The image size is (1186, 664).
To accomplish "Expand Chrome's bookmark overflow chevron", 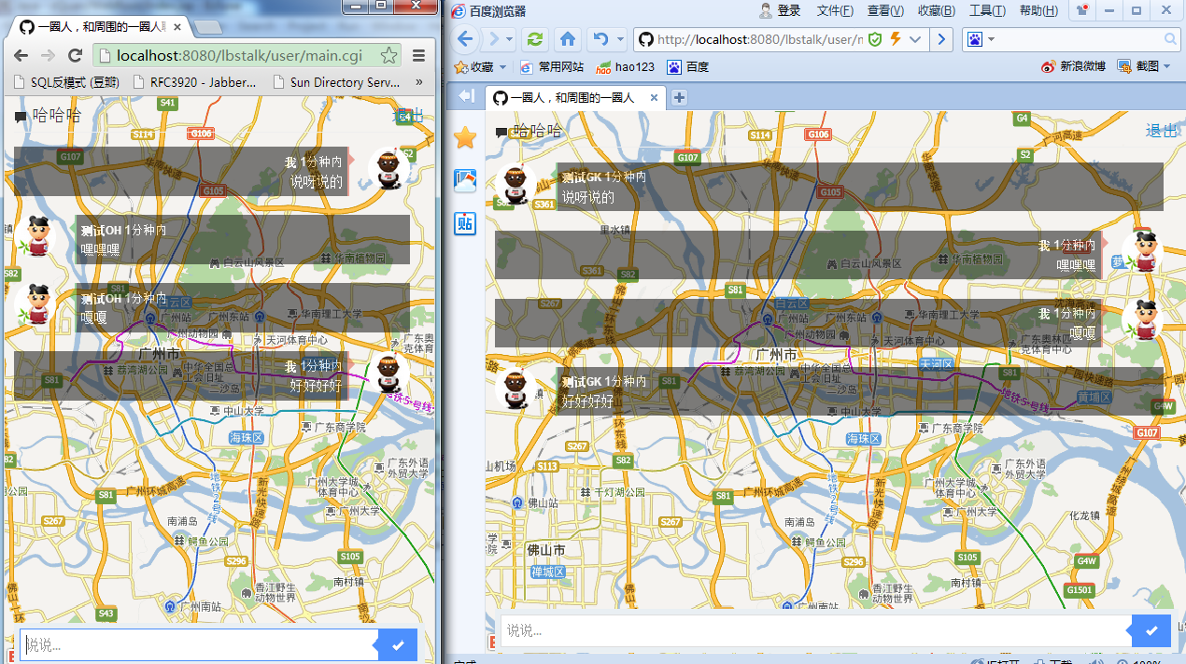I will [418, 82].
